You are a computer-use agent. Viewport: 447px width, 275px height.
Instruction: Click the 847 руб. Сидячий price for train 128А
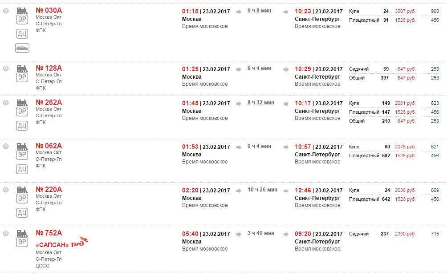coord(406,69)
